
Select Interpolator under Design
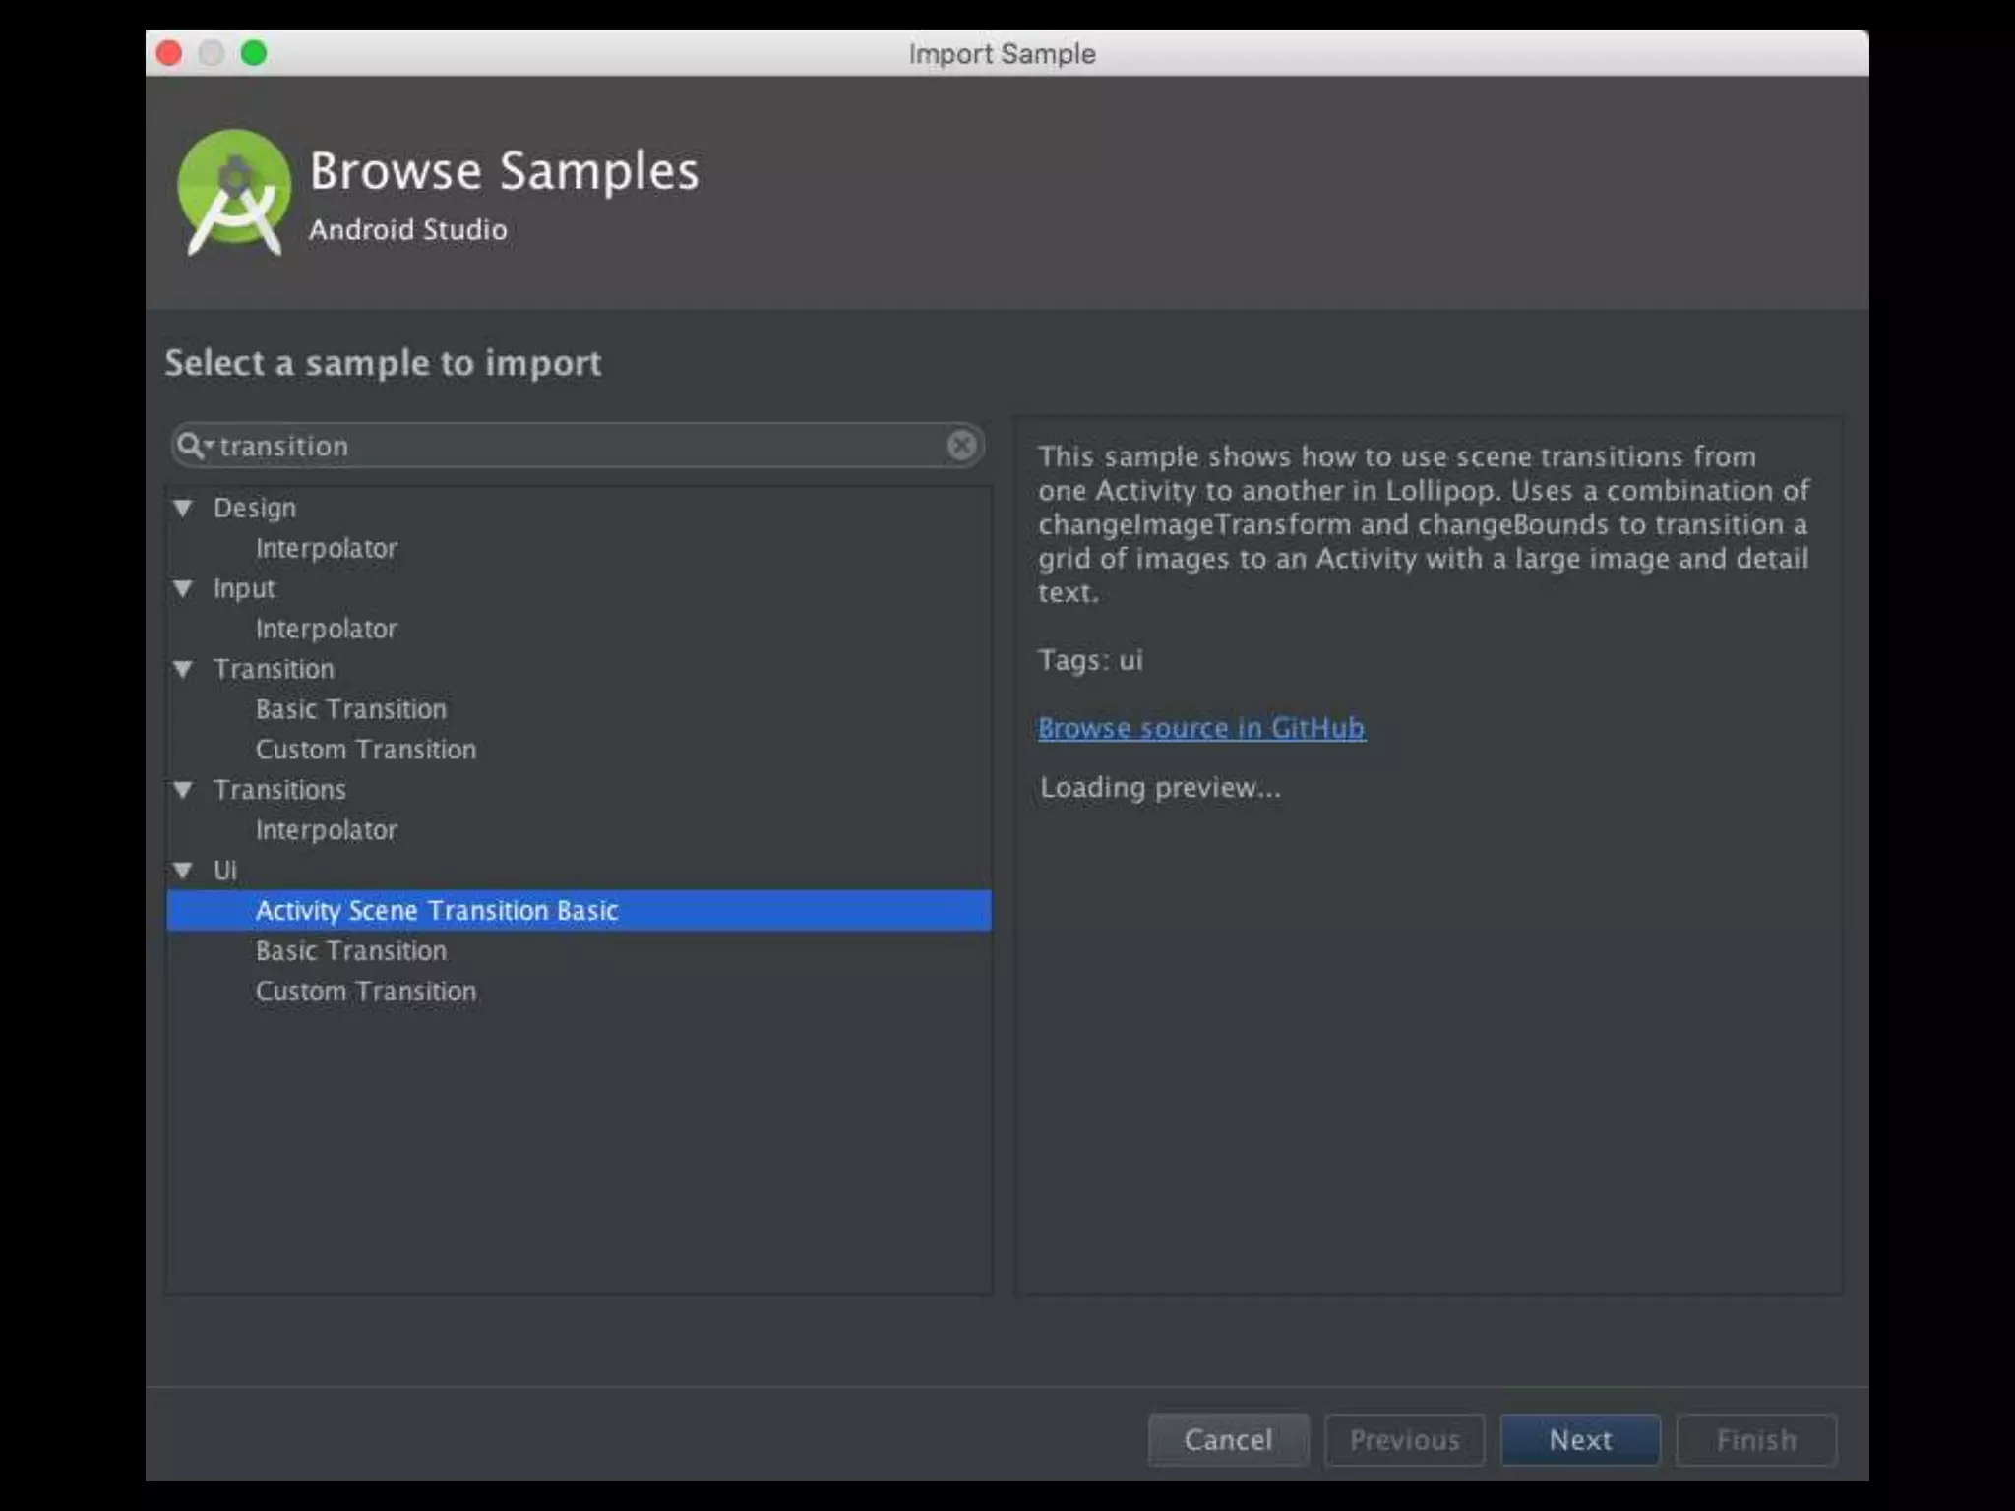(x=327, y=549)
